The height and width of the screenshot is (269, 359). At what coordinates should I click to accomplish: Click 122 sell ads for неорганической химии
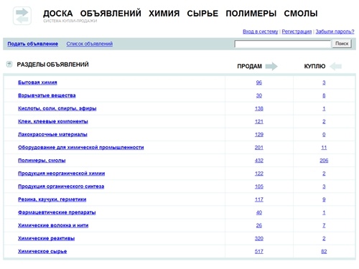point(259,174)
